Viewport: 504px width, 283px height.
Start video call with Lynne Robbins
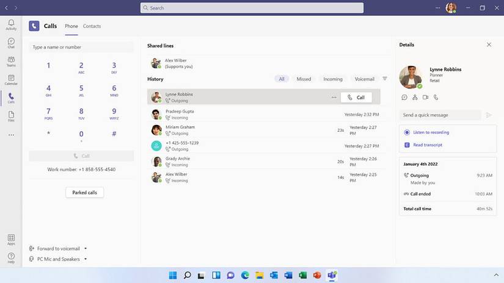425,97
